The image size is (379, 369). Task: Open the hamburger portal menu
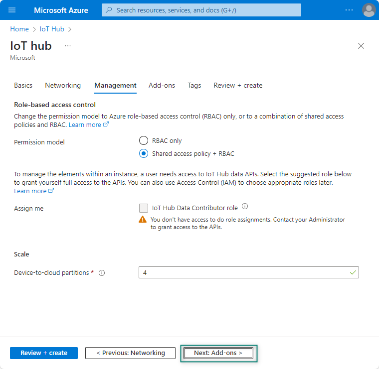(x=12, y=10)
